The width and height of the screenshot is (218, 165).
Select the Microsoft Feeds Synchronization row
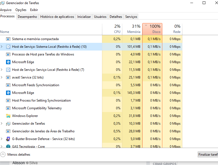(x=91, y=85)
